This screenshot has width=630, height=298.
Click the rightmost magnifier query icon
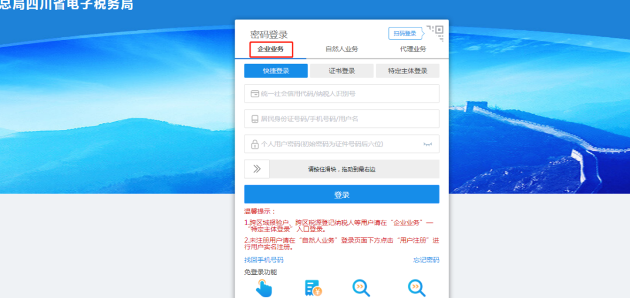[416, 288]
